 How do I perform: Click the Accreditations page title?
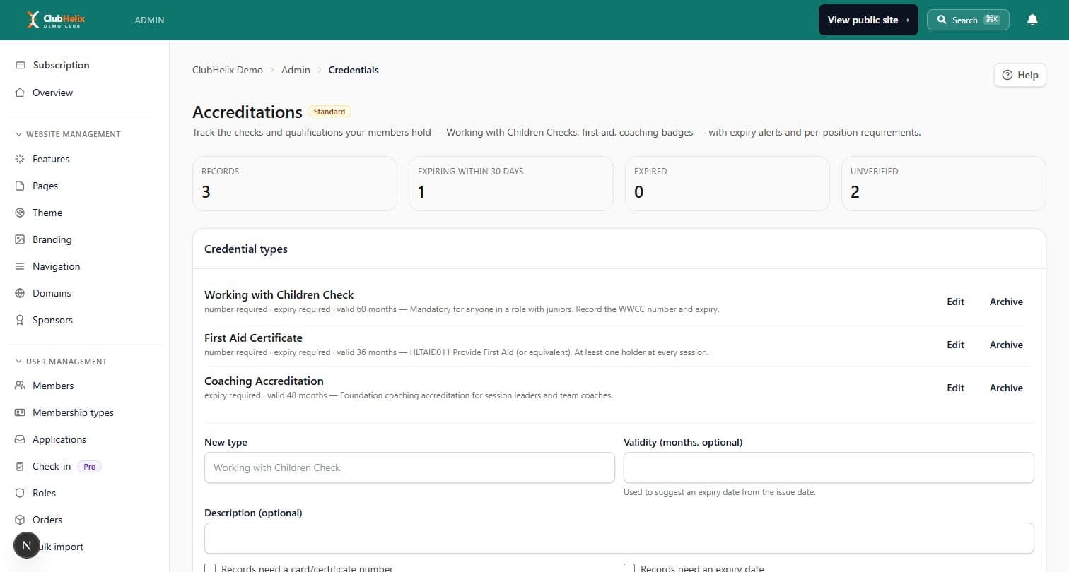coord(247,112)
